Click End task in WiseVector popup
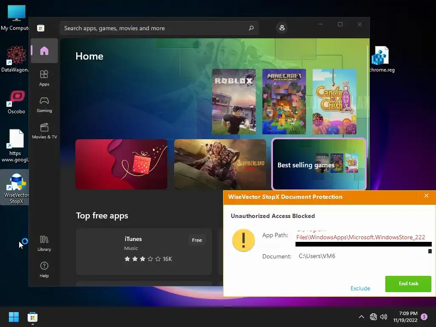 coord(408,284)
